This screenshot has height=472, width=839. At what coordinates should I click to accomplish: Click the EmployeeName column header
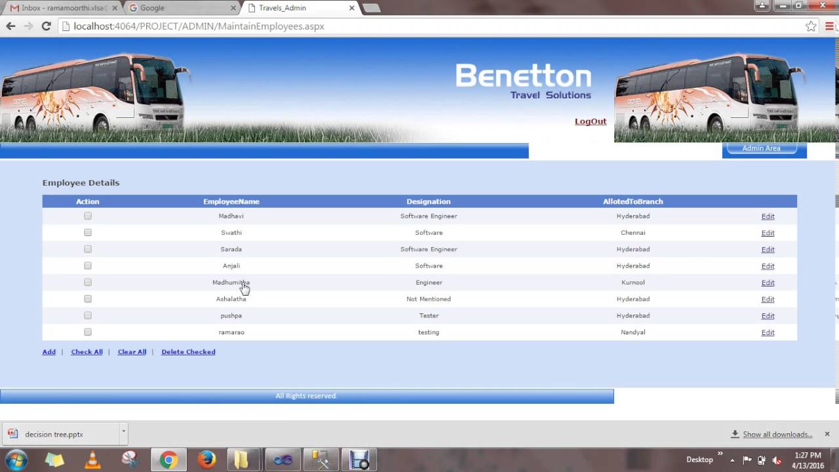[231, 201]
